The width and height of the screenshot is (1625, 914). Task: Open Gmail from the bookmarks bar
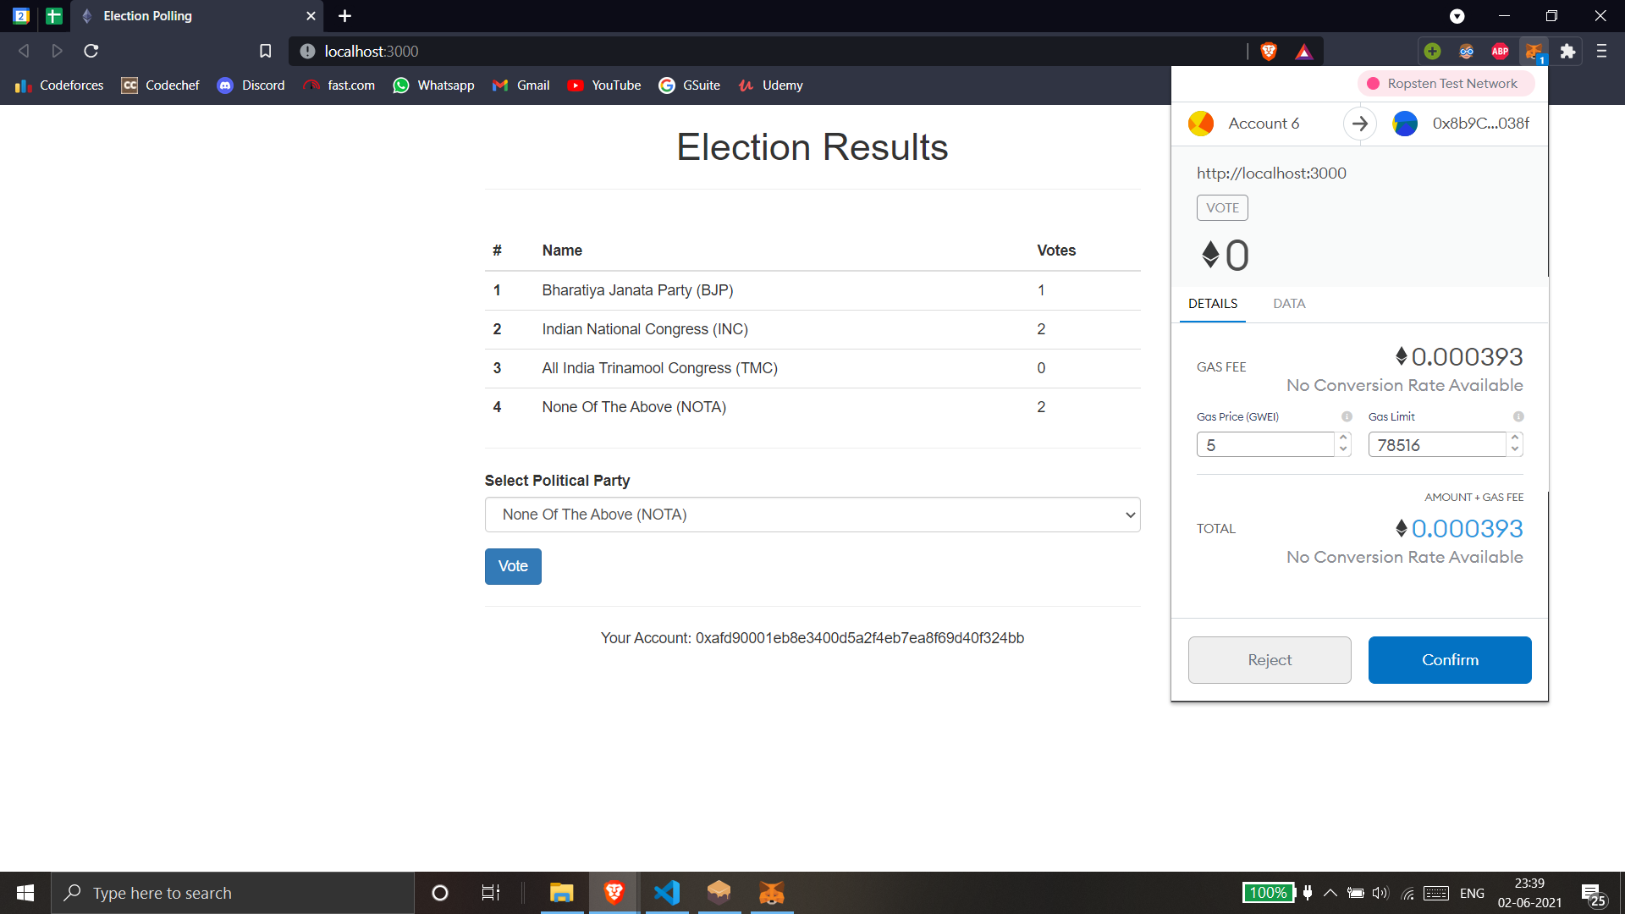521,85
